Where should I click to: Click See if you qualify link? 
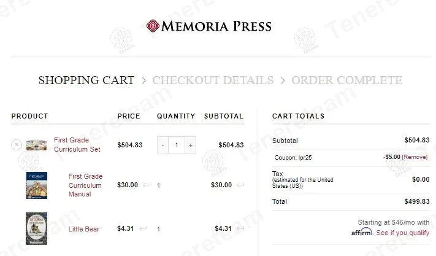tap(402, 233)
